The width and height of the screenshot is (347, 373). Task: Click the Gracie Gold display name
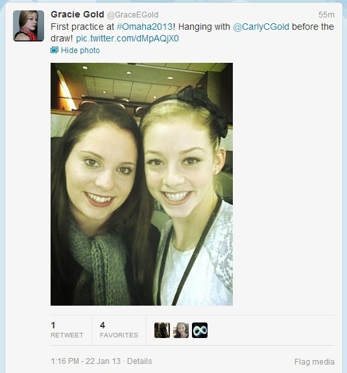(x=77, y=14)
